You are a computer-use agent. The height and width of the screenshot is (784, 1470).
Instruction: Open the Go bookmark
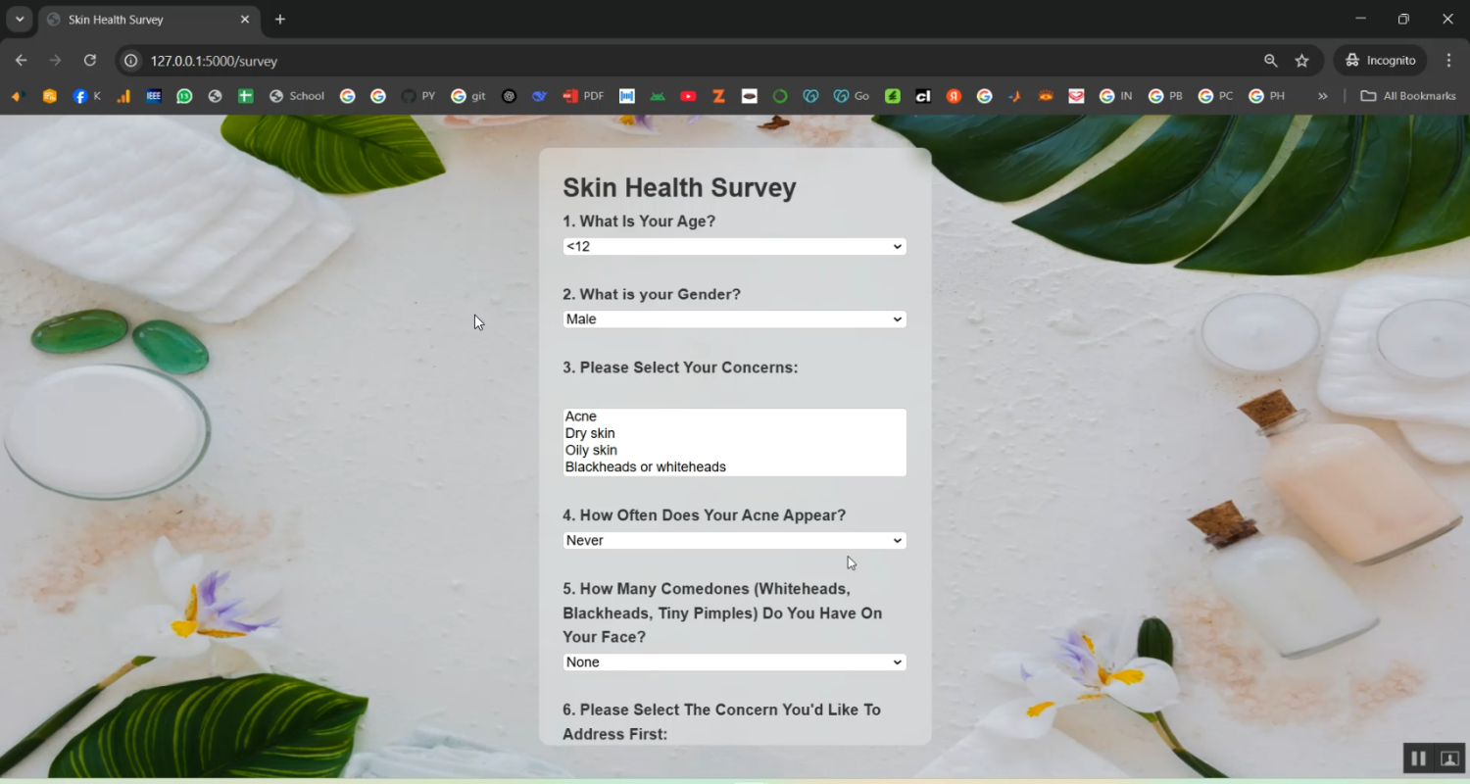click(x=852, y=96)
